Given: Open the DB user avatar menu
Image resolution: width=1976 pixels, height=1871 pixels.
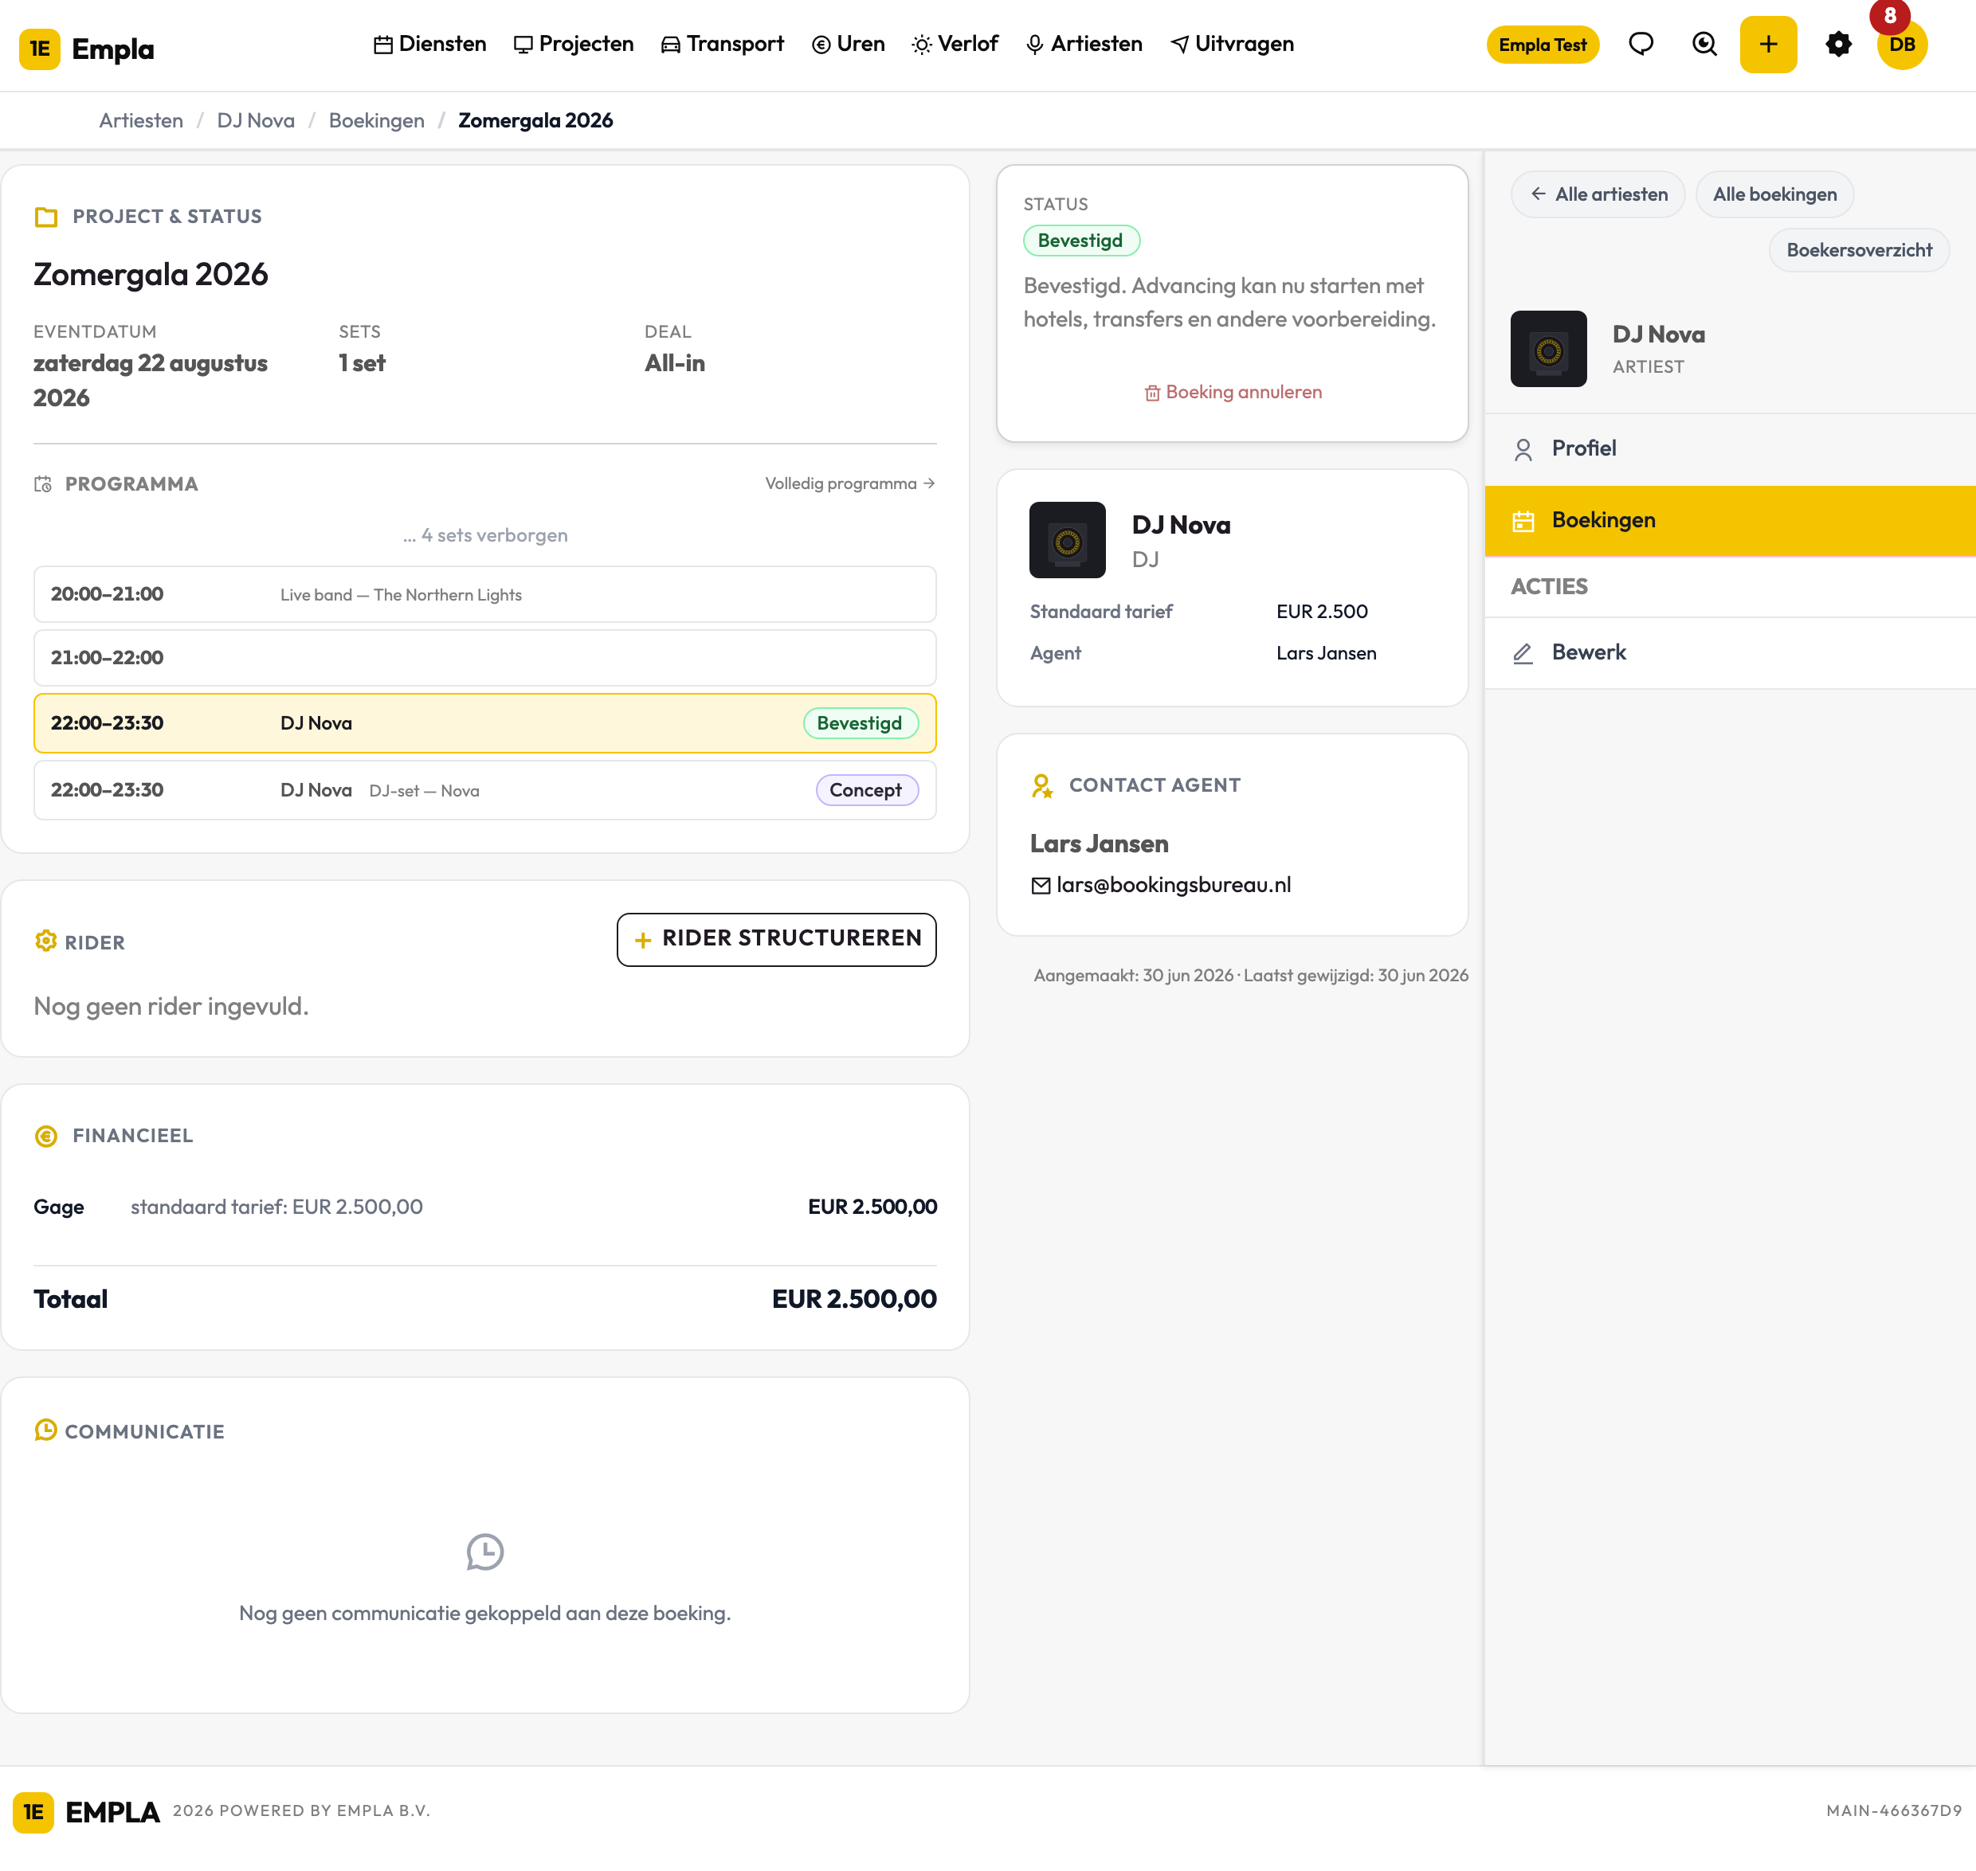Looking at the screenshot, I should pyautogui.click(x=1901, y=45).
